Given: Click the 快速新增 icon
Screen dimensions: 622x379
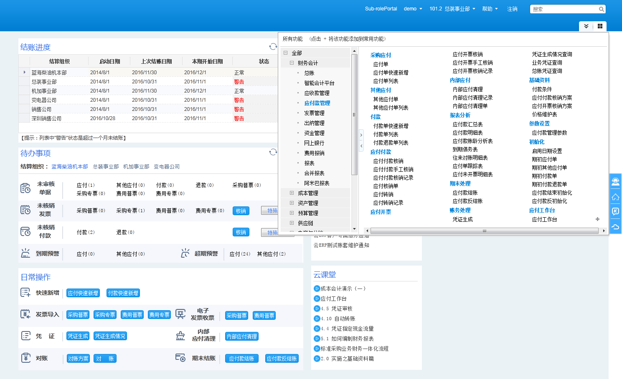Looking at the screenshot, I should point(25,293).
